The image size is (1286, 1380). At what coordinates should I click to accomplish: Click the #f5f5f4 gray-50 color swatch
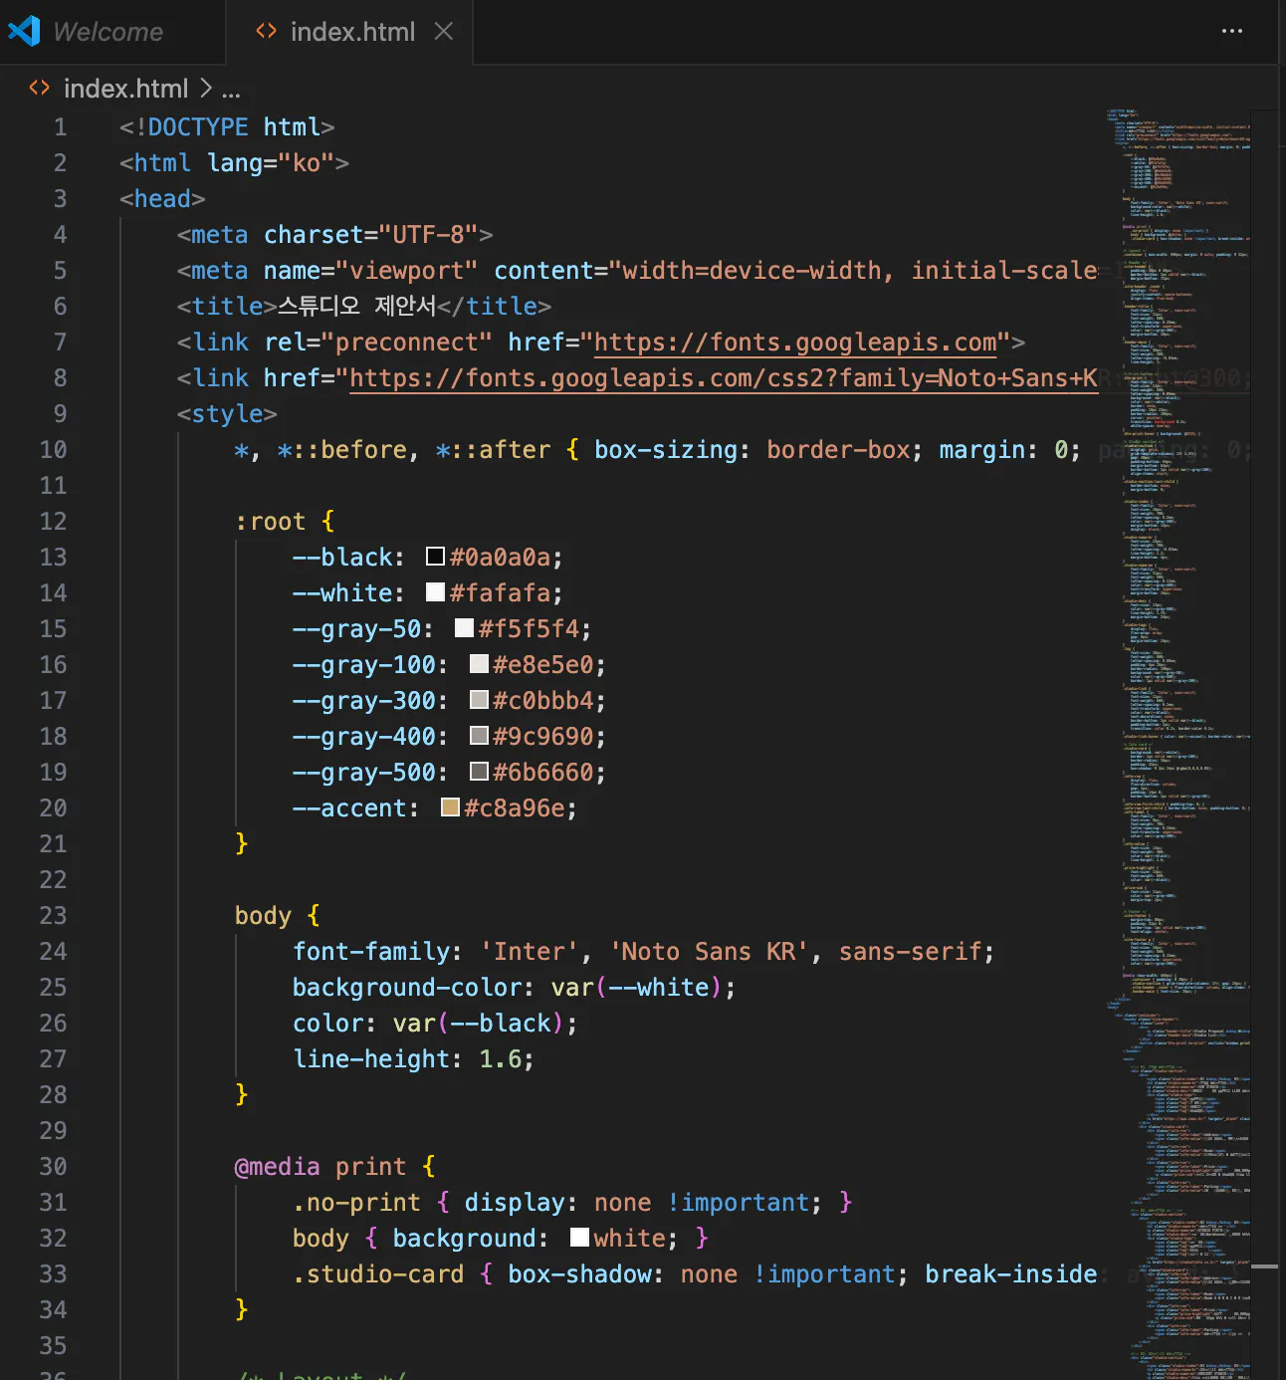[464, 628]
